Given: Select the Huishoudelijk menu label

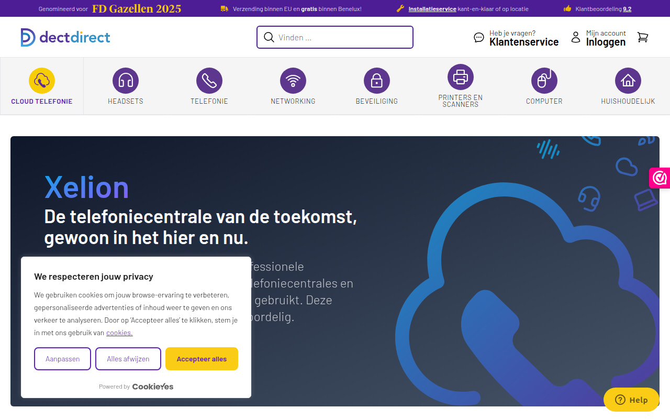Looking at the screenshot, I should pos(628,102).
